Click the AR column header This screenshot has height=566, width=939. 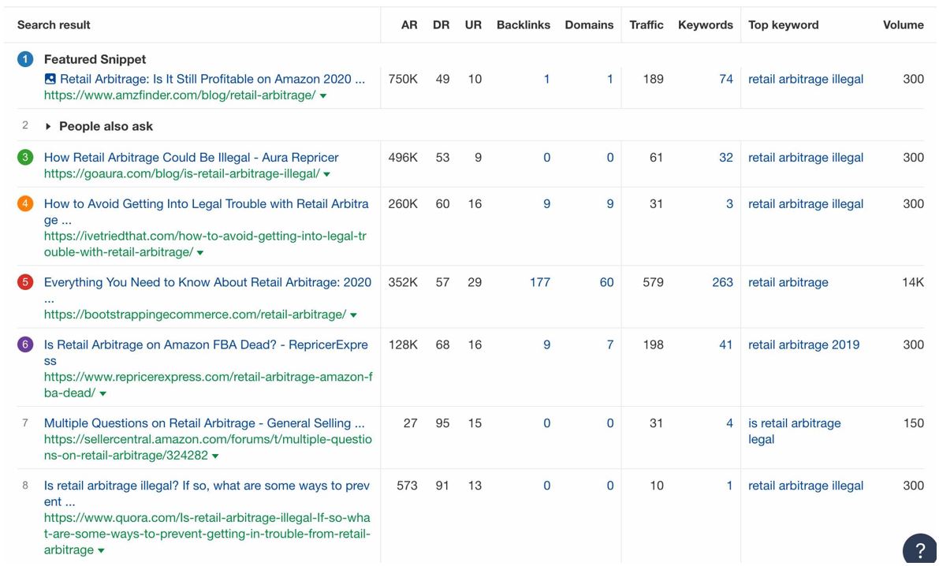[x=409, y=25]
